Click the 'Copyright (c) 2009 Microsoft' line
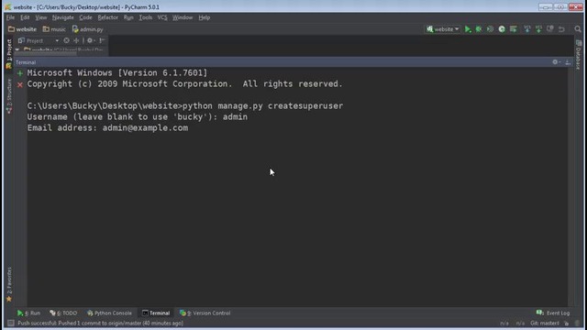The image size is (587, 330). click(x=184, y=84)
